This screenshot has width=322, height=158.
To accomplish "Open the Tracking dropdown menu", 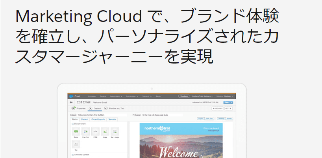I will coord(147,96).
